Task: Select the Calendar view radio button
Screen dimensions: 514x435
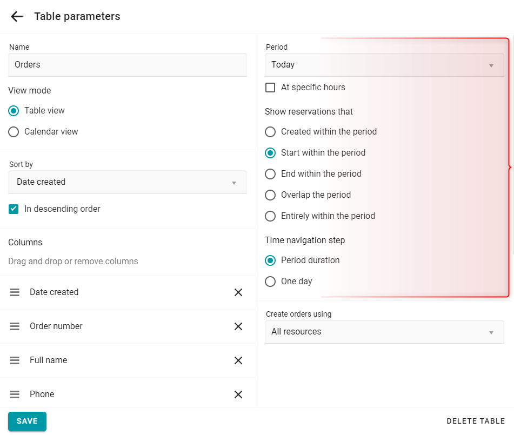Action: click(x=14, y=132)
